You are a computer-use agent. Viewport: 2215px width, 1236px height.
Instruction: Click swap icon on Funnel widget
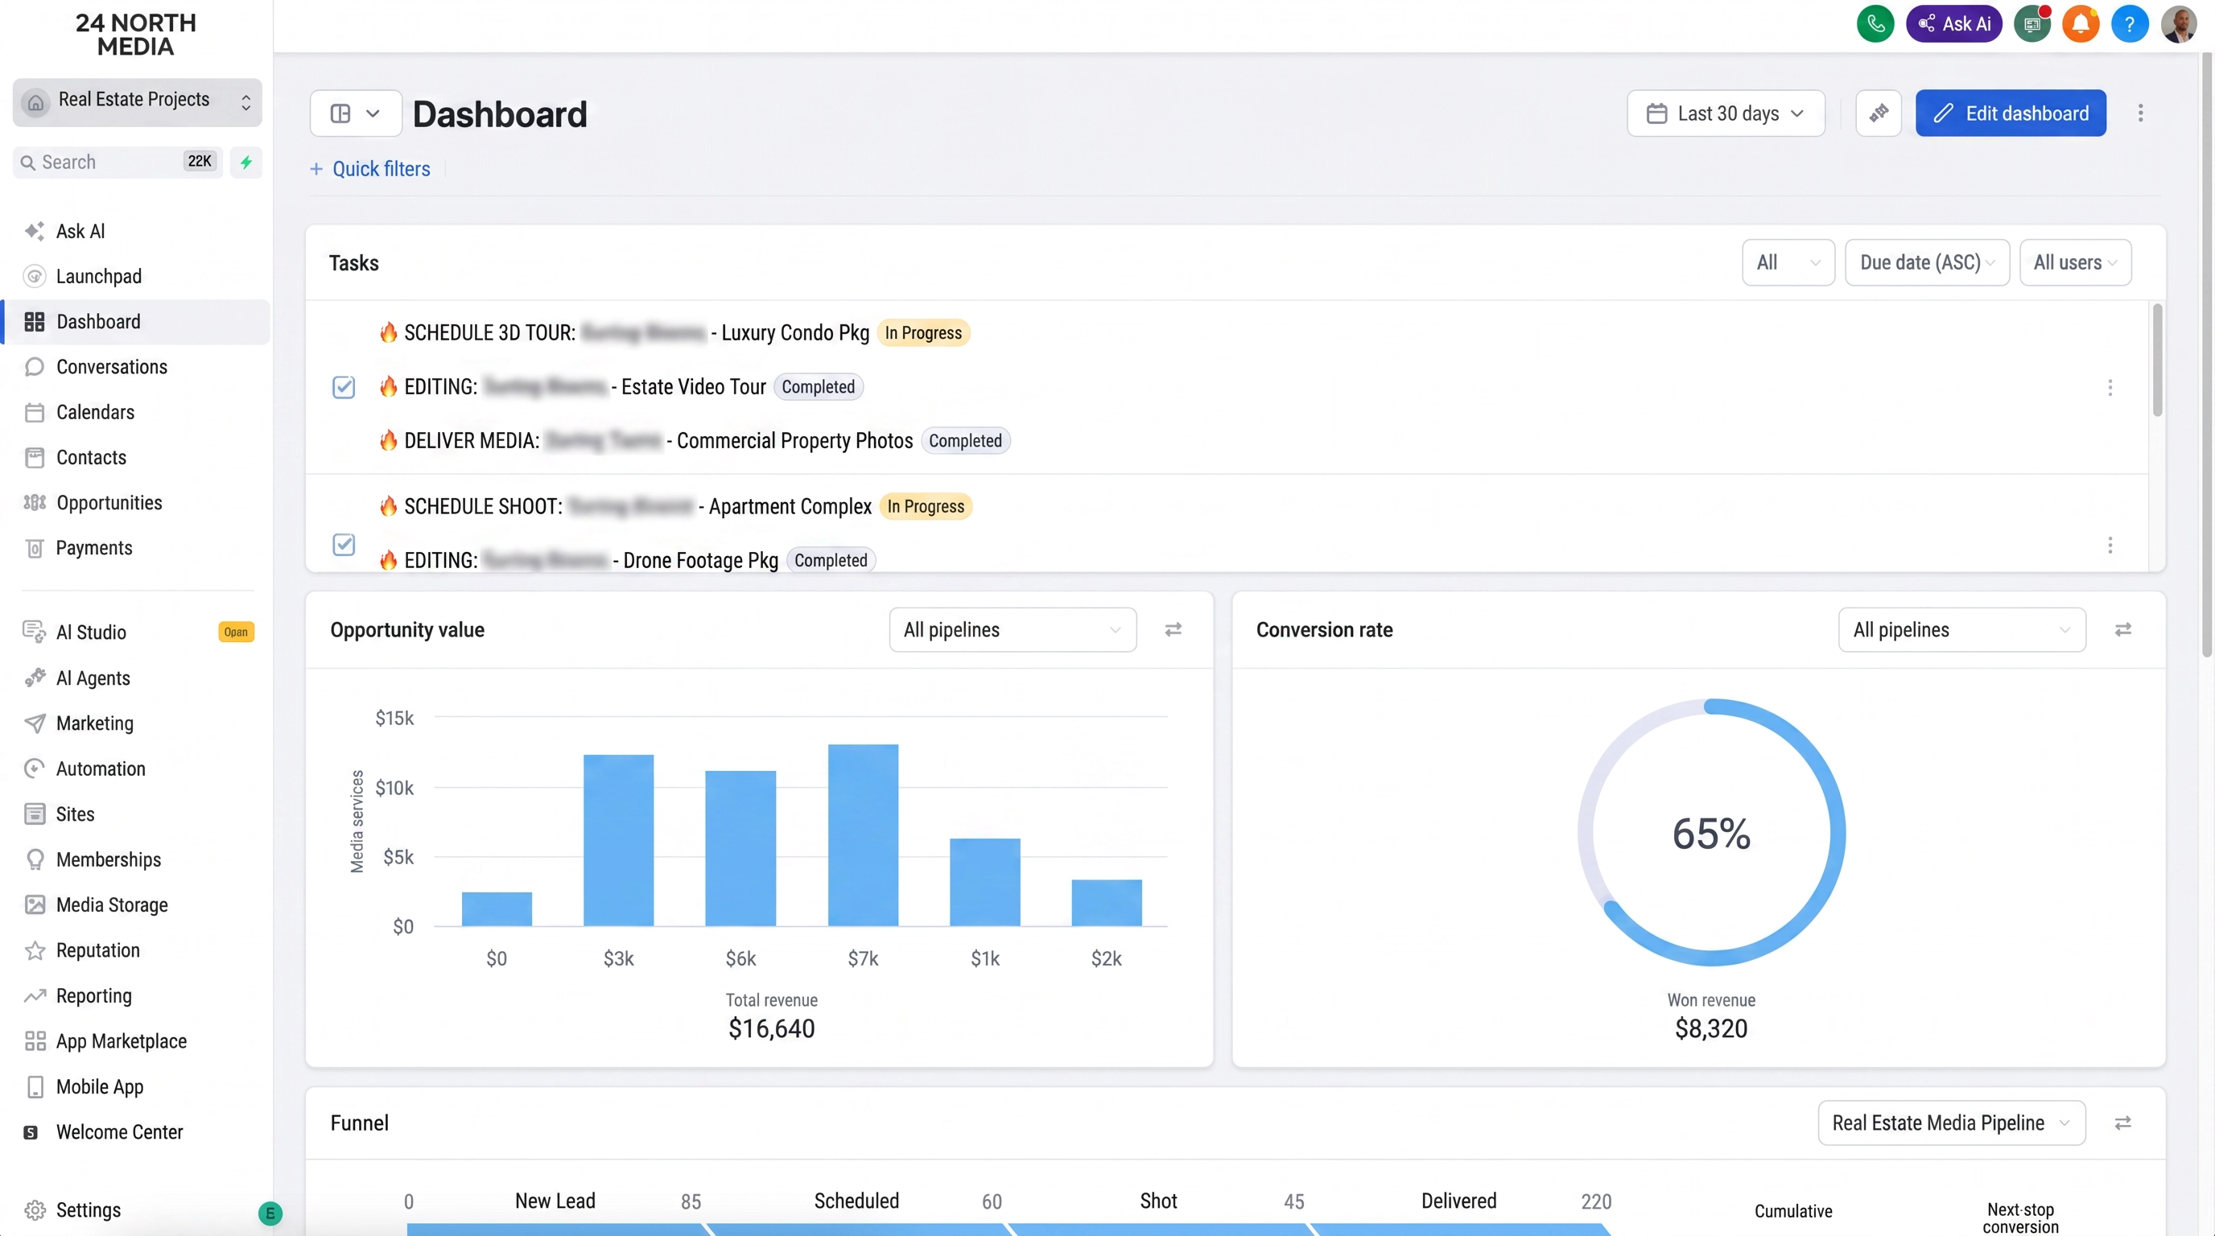pyautogui.click(x=2123, y=1123)
